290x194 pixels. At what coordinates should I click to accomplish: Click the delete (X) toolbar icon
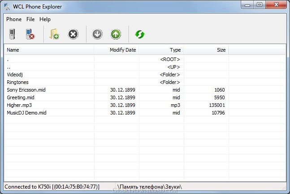(73, 34)
